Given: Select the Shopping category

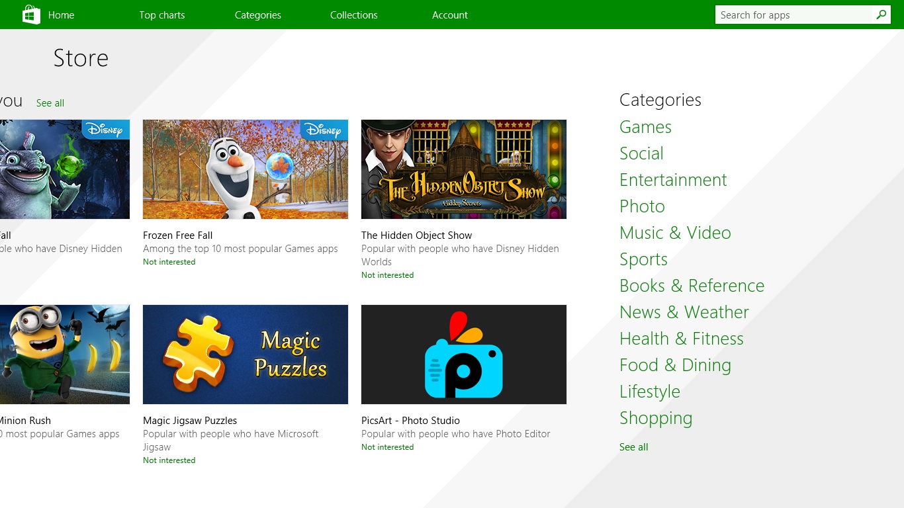Looking at the screenshot, I should tap(656, 418).
